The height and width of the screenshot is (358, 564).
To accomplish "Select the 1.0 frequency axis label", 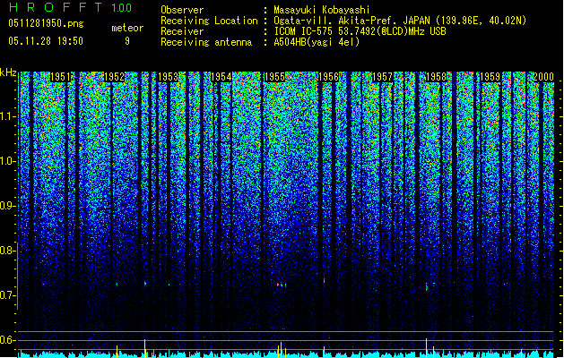I will [8, 161].
